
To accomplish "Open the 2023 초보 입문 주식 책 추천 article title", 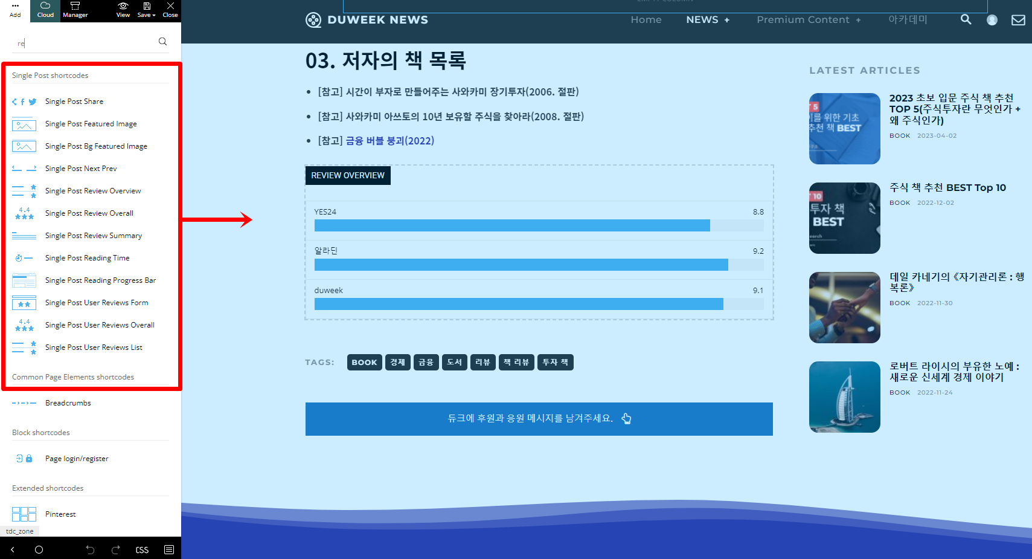I will pos(956,109).
